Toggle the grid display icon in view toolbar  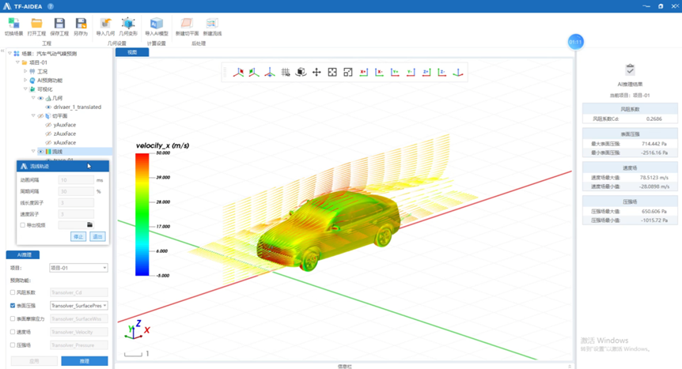[286, 72]
